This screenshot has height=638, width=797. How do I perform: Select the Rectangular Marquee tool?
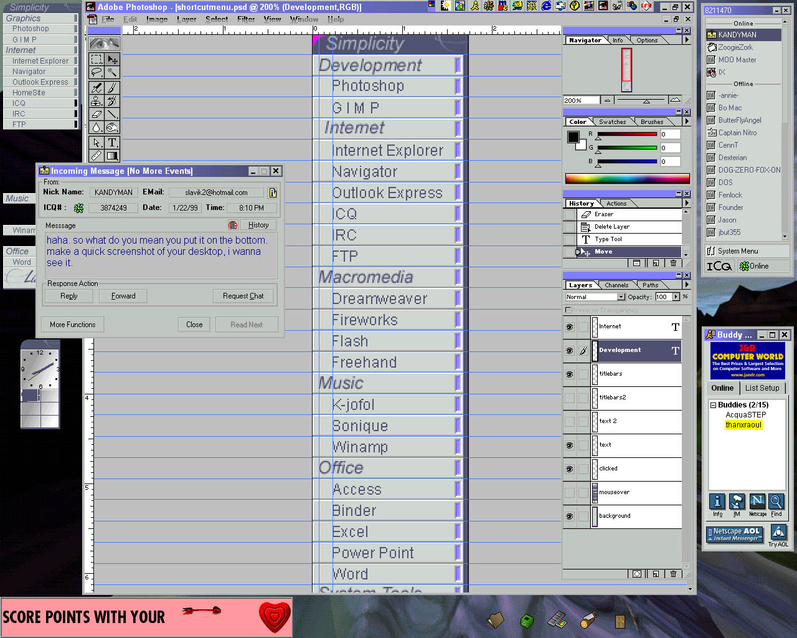[x=97, y=59]
